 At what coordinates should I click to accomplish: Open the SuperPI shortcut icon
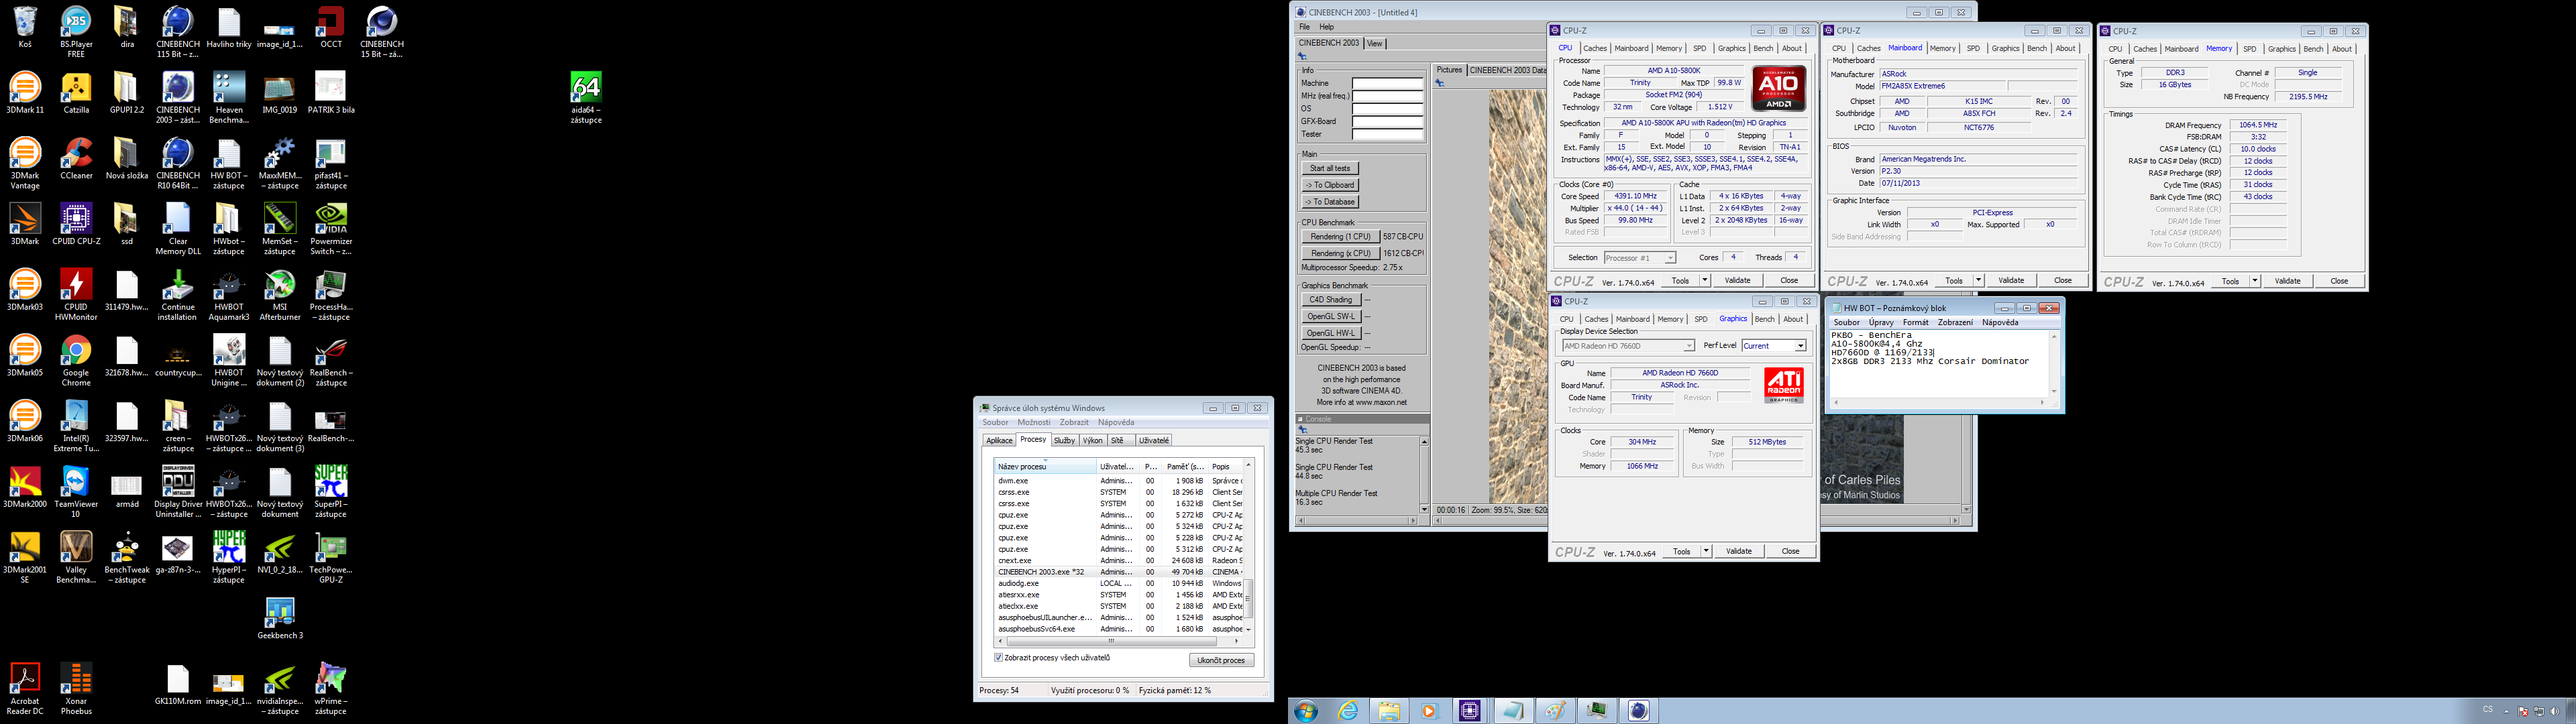click(x=331, y=492)
